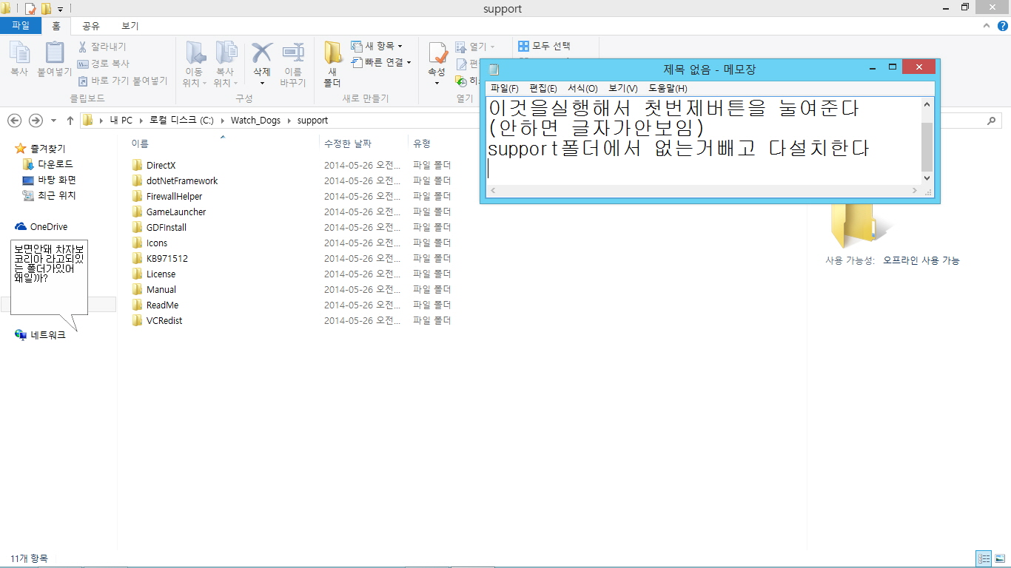Switch to large icons view in status bar
The width and height of the screenshot is (1011, 568).
pyautogui.click(x=1000, y=559)
